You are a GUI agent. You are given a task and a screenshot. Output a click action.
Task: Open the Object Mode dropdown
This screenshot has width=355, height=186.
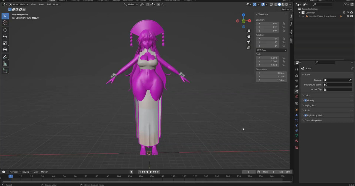[x=19, y=4]
